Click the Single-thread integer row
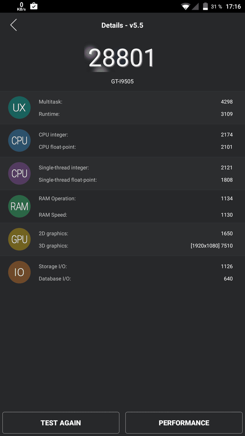Screen dimensions: 245x436 pos(136,168)
